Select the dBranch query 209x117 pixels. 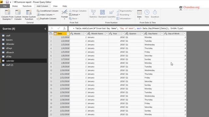[24, 52]
